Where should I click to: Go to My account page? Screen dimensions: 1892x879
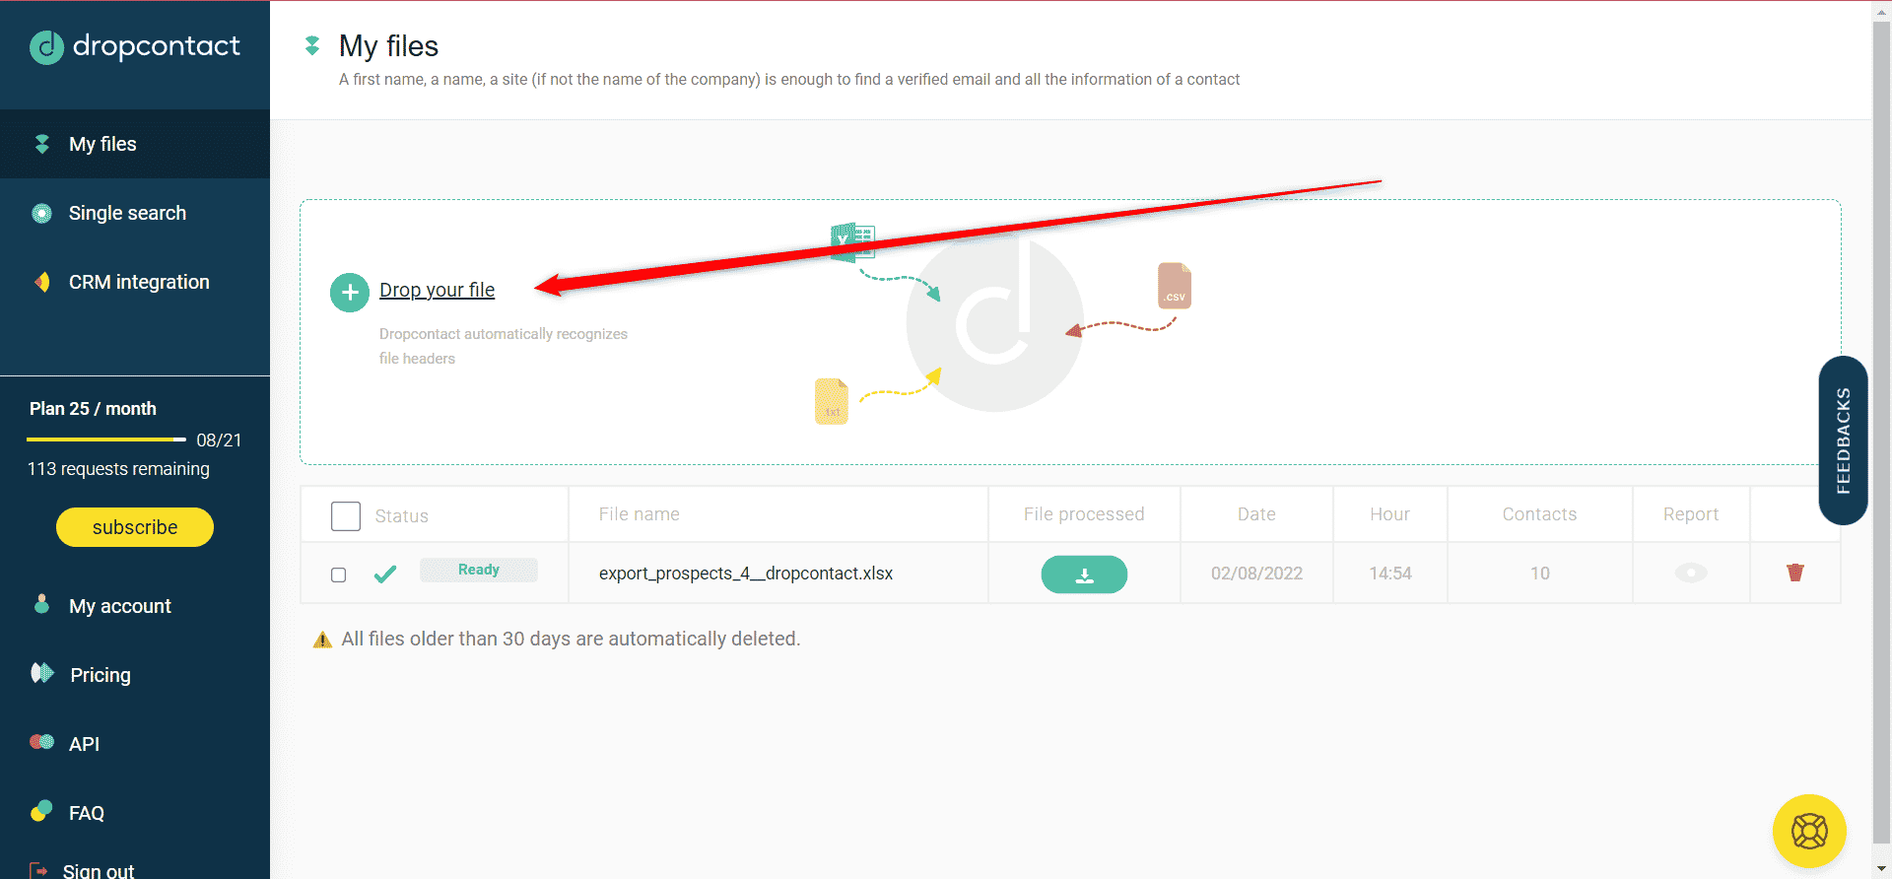tap(119, 606)
